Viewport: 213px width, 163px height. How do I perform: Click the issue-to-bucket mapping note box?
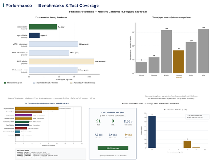coord(51,154)
